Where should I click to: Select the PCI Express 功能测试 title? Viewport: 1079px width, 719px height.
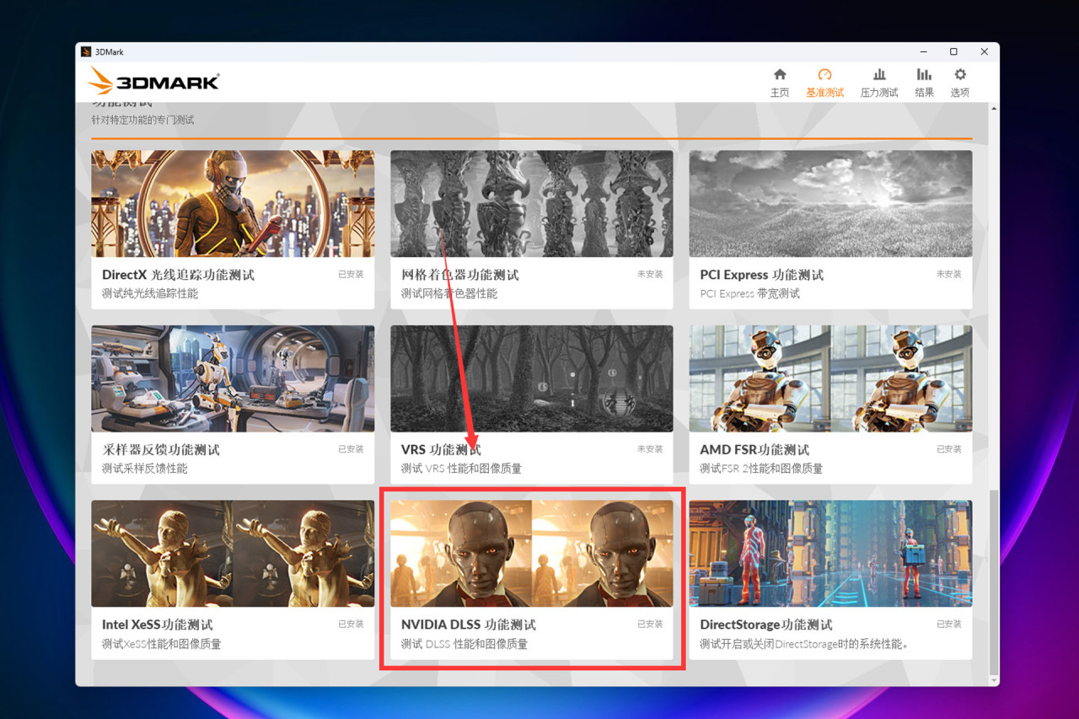click(762, 275)
